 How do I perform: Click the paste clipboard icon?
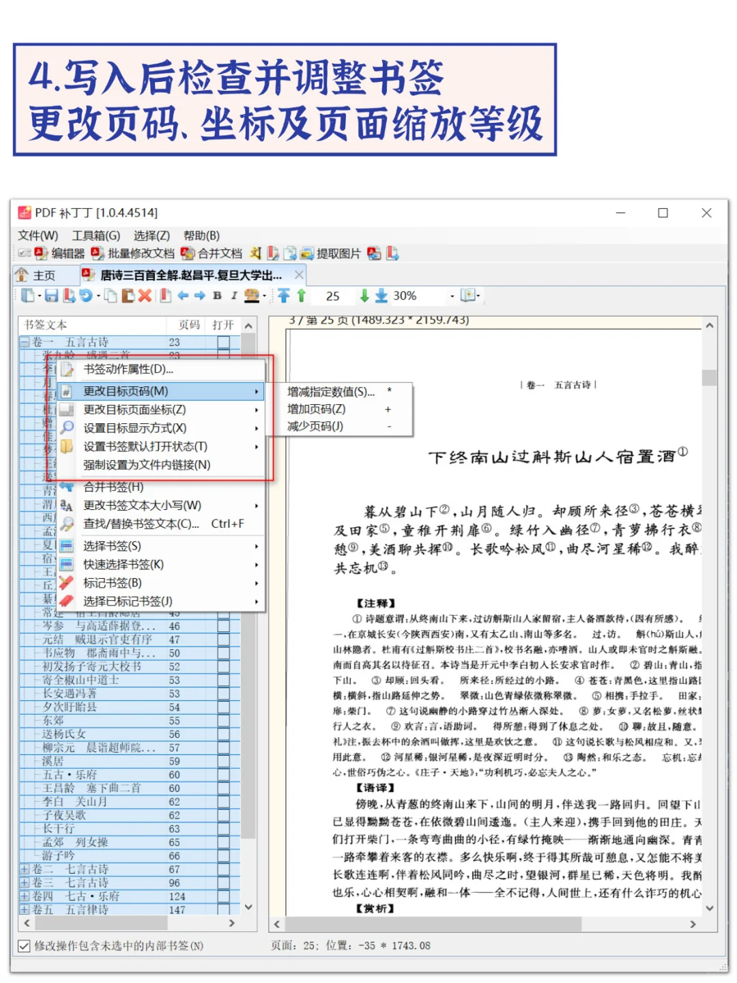pos(128,296)
